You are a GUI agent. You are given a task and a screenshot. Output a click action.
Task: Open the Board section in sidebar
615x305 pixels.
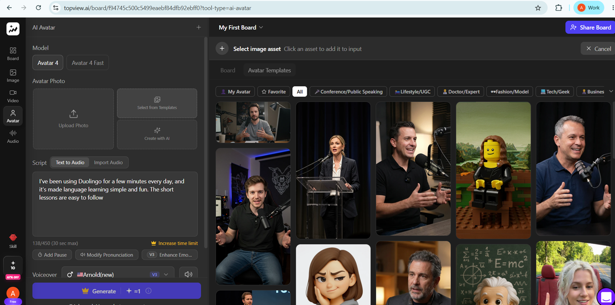(13, 54)
